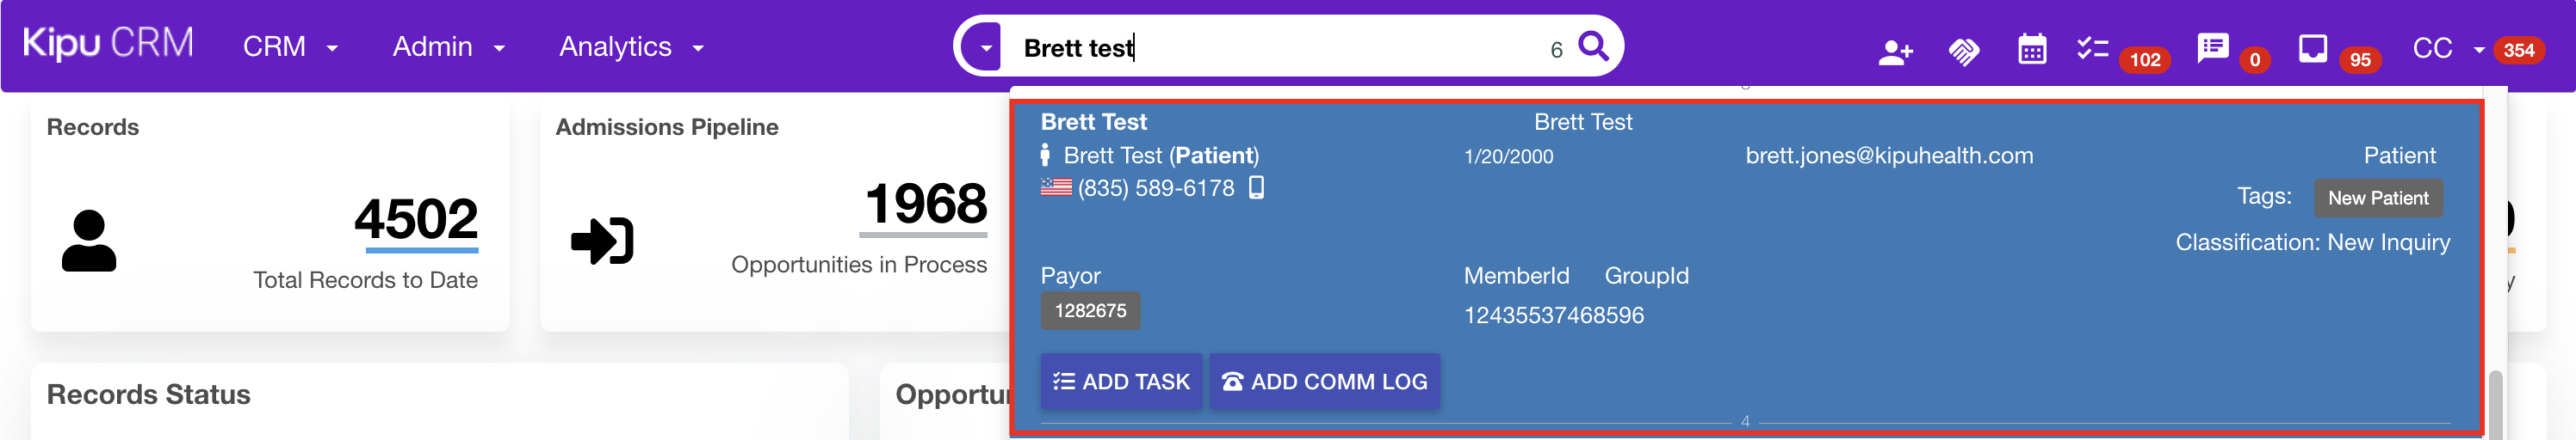
Task: Click ADD TASK button
Action: click(x=1121, y=382)
